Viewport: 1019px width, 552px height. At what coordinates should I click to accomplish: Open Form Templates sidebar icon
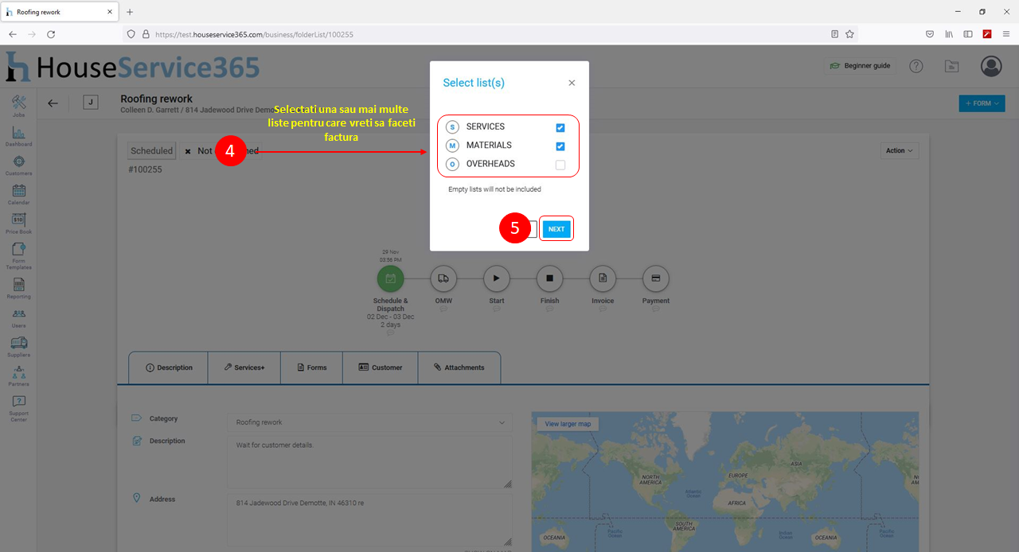tap(19, 255)
